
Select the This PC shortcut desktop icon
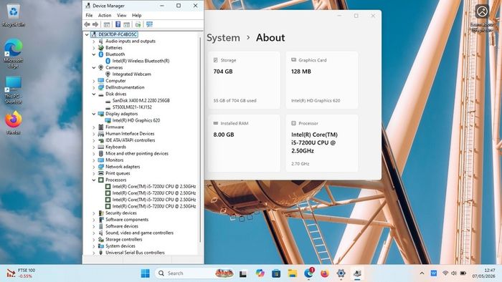click(14, 90)
